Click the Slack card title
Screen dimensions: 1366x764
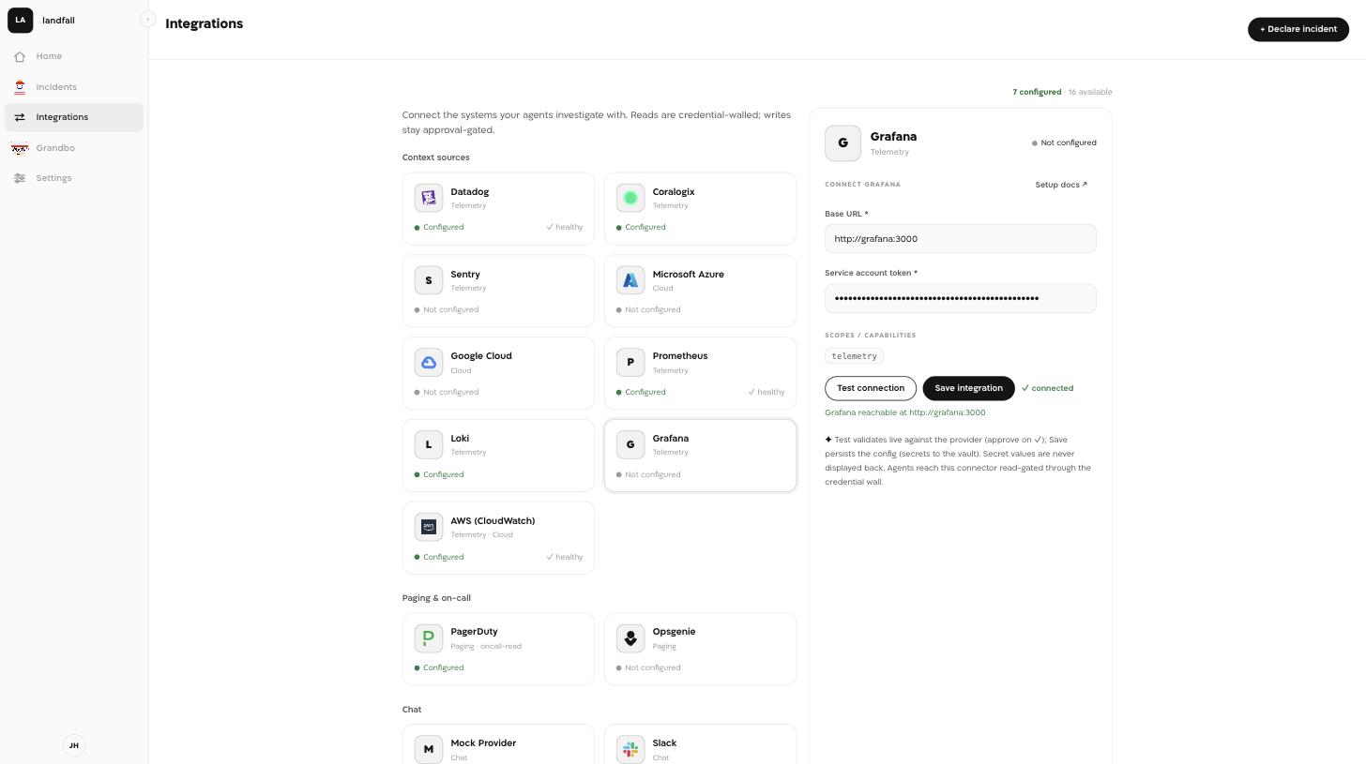[664, 743]
